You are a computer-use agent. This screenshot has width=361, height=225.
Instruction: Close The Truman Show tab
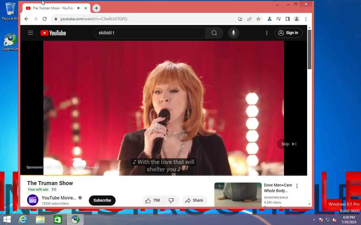tap(86, 8)
